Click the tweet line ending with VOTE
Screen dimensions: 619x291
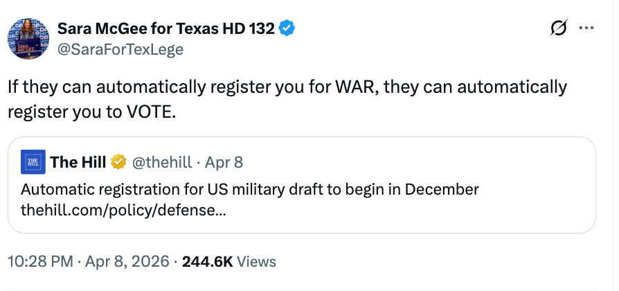tap(92, 111)
